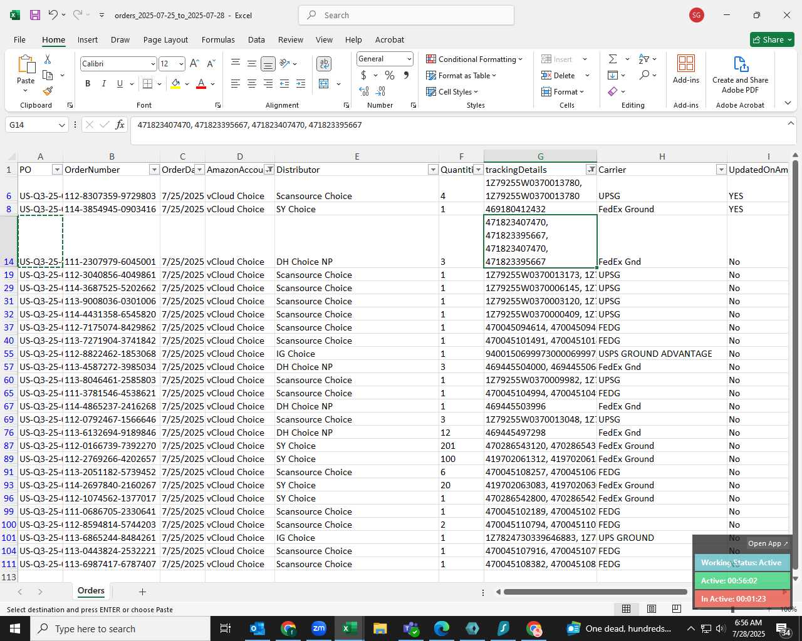802x641 pixels.
Task: Increase decimal places
Action: click(364, 91)
